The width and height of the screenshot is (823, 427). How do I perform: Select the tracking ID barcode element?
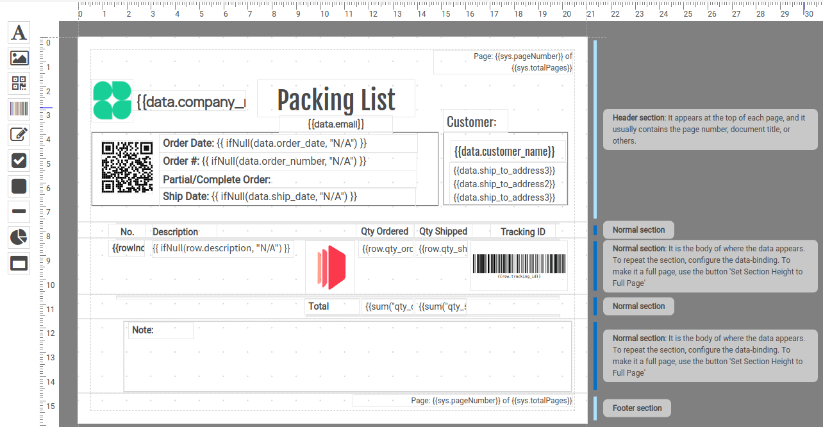pos(519,265)
